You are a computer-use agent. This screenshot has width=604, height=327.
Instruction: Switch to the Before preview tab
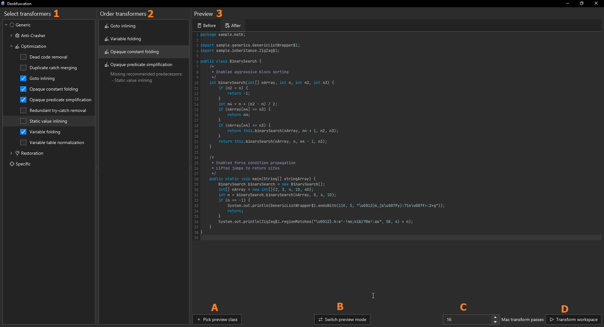pos(206,25)
